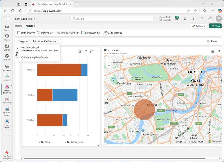Open the Neighbourhood parameter filter
Viewport: 224px width, 162px height.
(40, 41)
